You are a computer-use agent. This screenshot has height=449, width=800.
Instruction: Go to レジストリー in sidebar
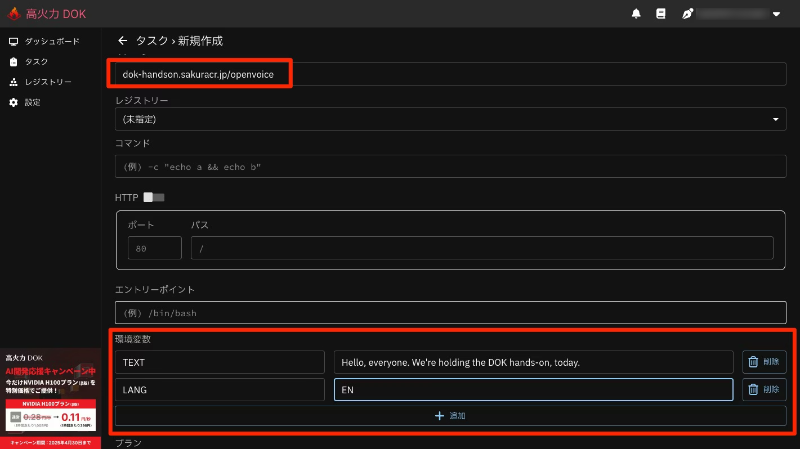click(48, 82)
